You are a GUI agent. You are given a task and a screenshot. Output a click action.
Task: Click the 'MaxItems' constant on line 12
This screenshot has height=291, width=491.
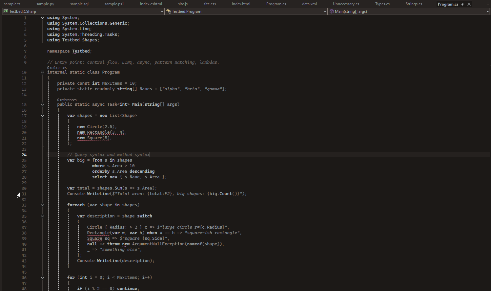112,83
